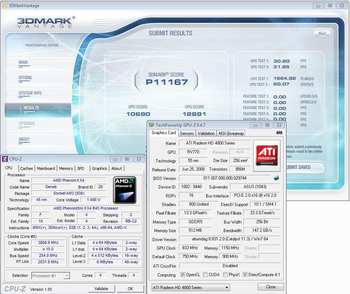Click the 3DMark Vantage logo

[46, 23]
